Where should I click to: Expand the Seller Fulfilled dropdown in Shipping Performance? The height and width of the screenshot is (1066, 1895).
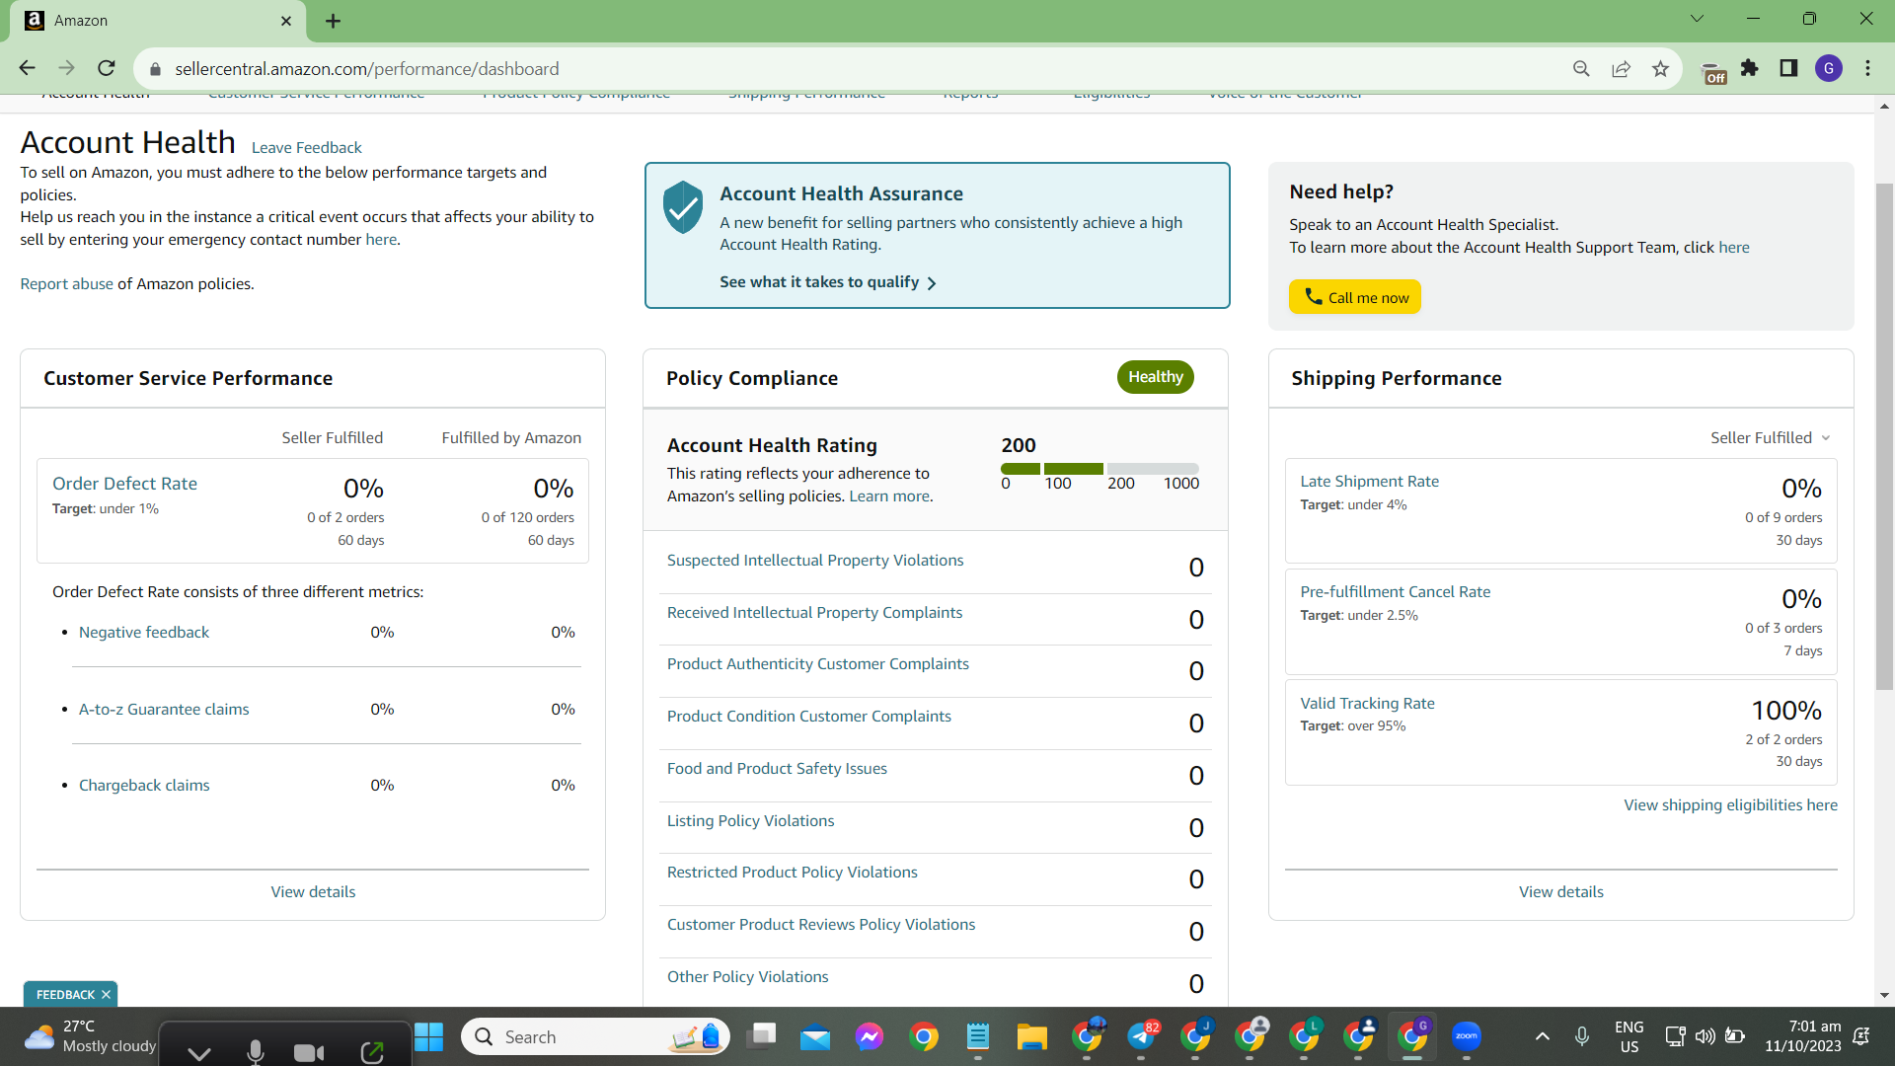pos(1771,438)
